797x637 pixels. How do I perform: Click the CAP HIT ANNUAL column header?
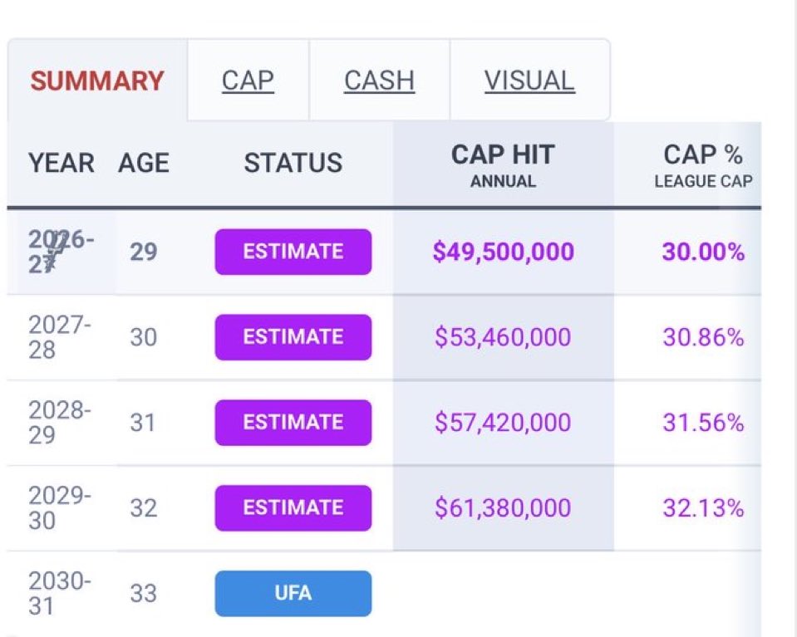pos(503,165)
